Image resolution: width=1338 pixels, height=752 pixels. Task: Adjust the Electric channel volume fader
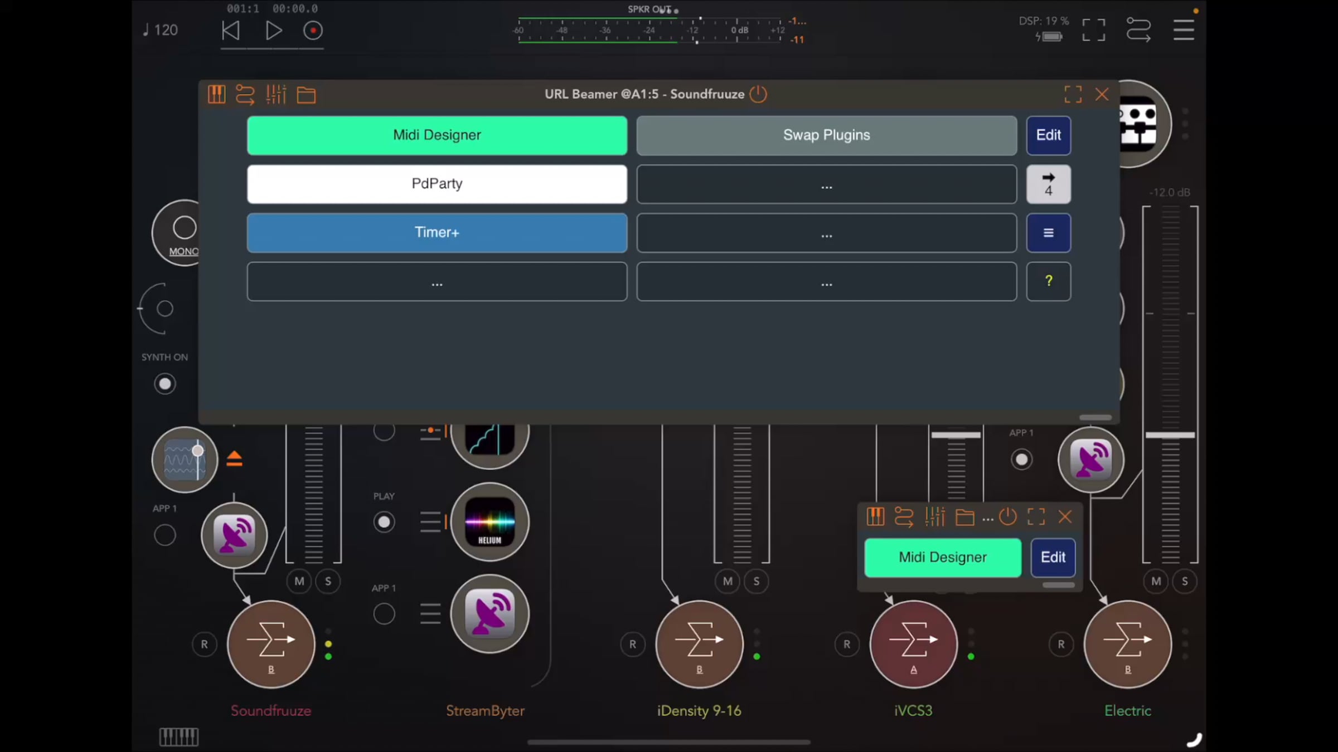(1170, 435)
